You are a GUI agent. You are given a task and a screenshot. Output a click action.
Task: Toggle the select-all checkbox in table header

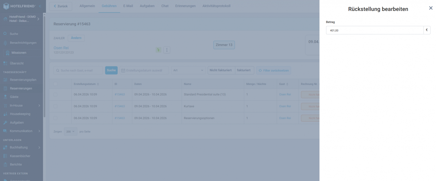point(55,84)
